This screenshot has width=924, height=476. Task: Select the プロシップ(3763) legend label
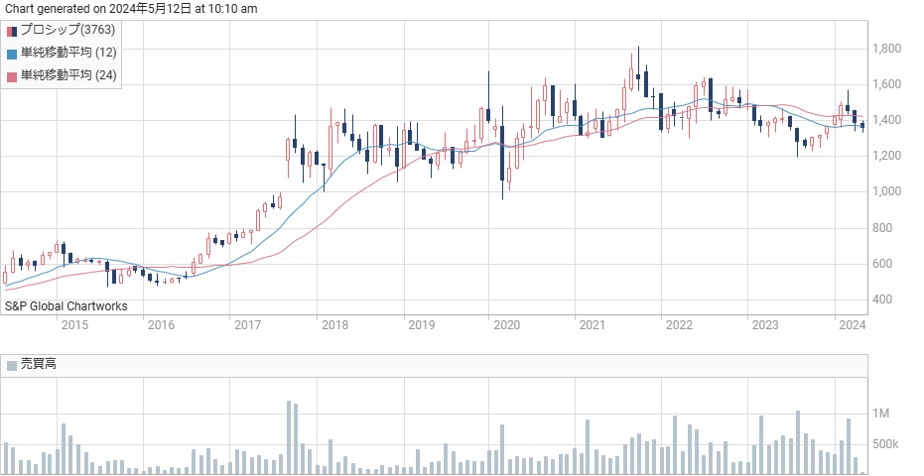(67, 30)
